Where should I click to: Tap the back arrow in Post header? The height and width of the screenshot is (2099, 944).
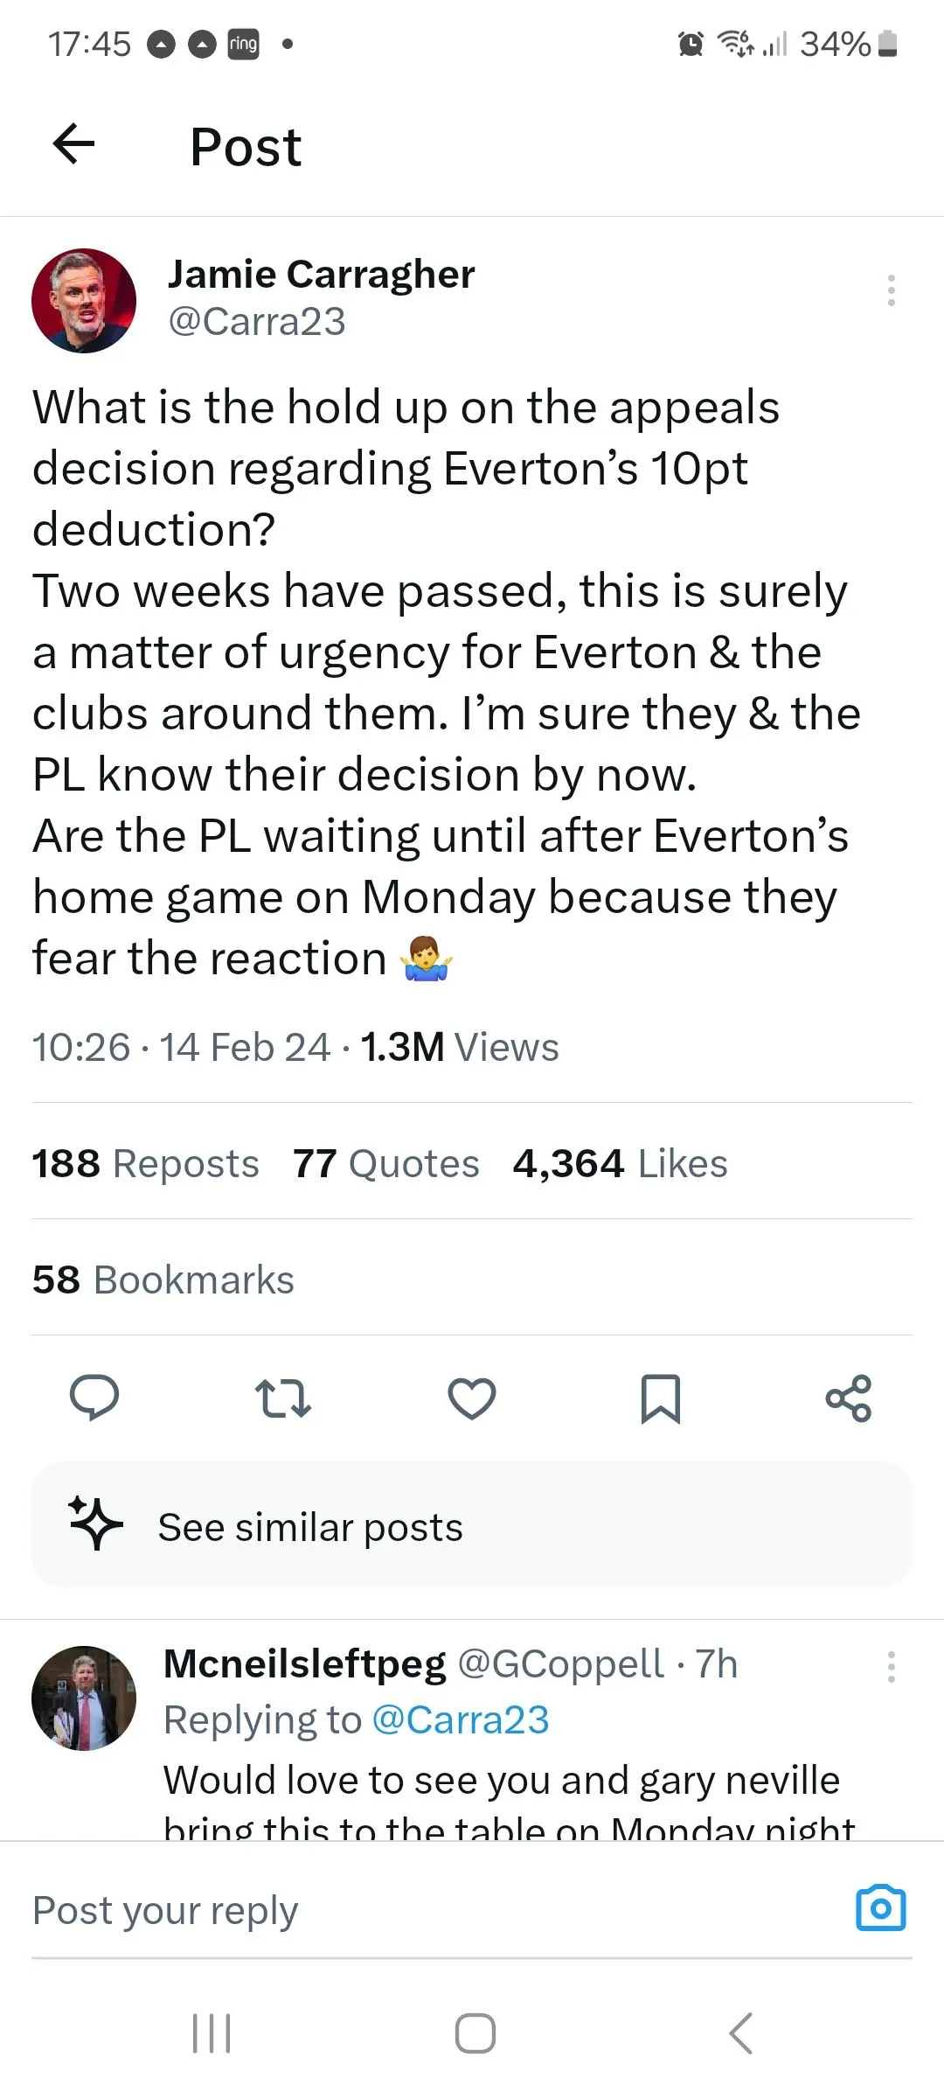(x=74, y=144)
